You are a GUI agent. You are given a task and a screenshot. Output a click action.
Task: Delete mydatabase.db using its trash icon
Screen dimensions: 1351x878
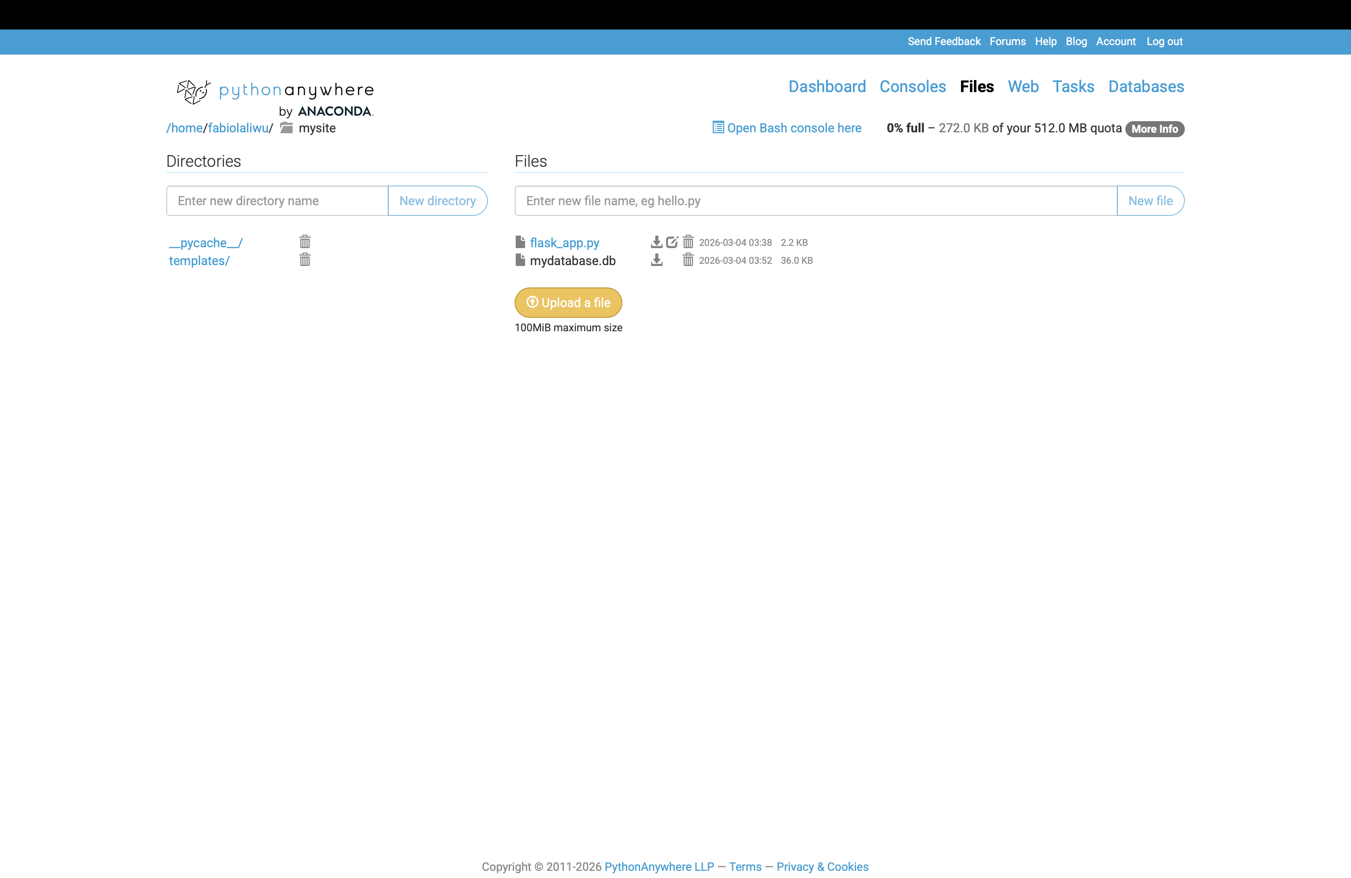click(x=688, y=261)
